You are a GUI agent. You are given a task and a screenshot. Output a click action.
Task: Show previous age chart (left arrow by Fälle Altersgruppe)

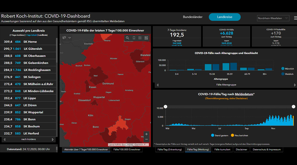(157, 85)
